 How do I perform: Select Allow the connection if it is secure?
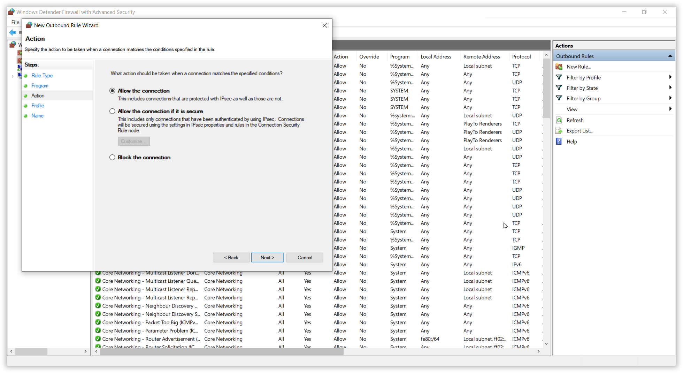112,111
